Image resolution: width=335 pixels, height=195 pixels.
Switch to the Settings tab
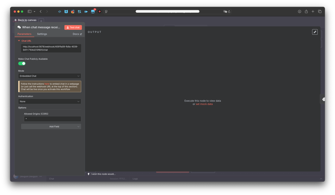(x=42, y=34)
